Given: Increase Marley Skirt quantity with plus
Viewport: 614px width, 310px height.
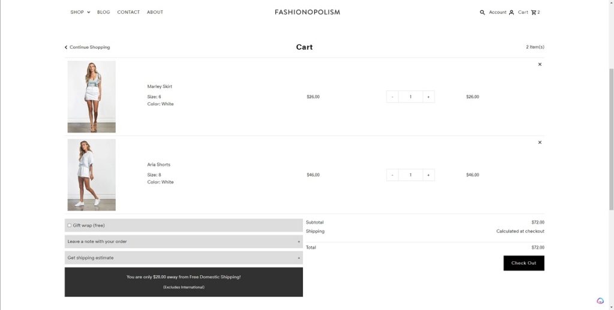Looking at the screenshot, I should [428, 97].
